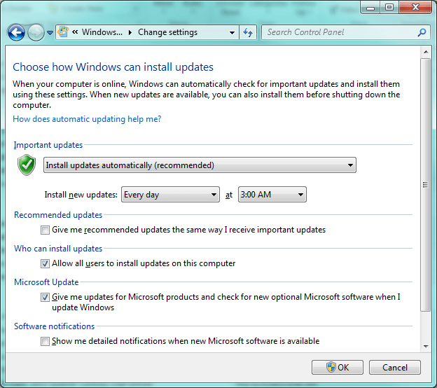Minimize the Change settings window
The width and height of the screenshot is (437, 388).
[x=370, y=8]
